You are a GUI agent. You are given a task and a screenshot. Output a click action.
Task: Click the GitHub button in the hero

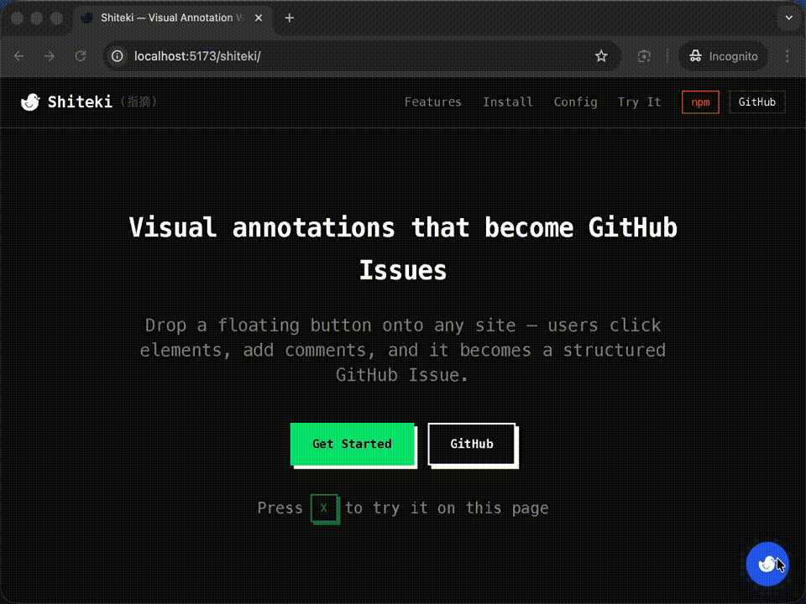coord(472,444)
